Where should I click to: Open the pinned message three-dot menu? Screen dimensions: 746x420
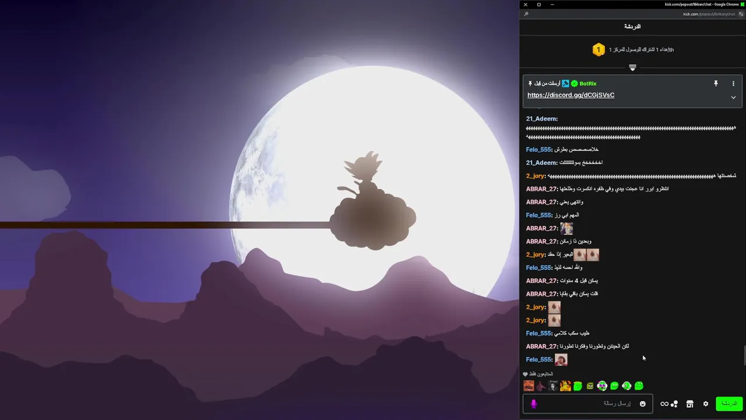pyautogui.click(x=733, y=83)
